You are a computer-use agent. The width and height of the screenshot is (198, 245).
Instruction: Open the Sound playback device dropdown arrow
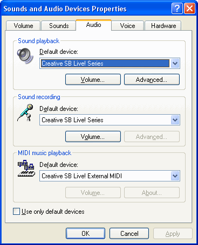point(175,64)
